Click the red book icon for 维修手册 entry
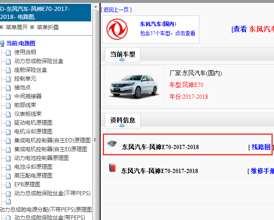The height and width of the screenshot is (220, 274). (112, 168)
